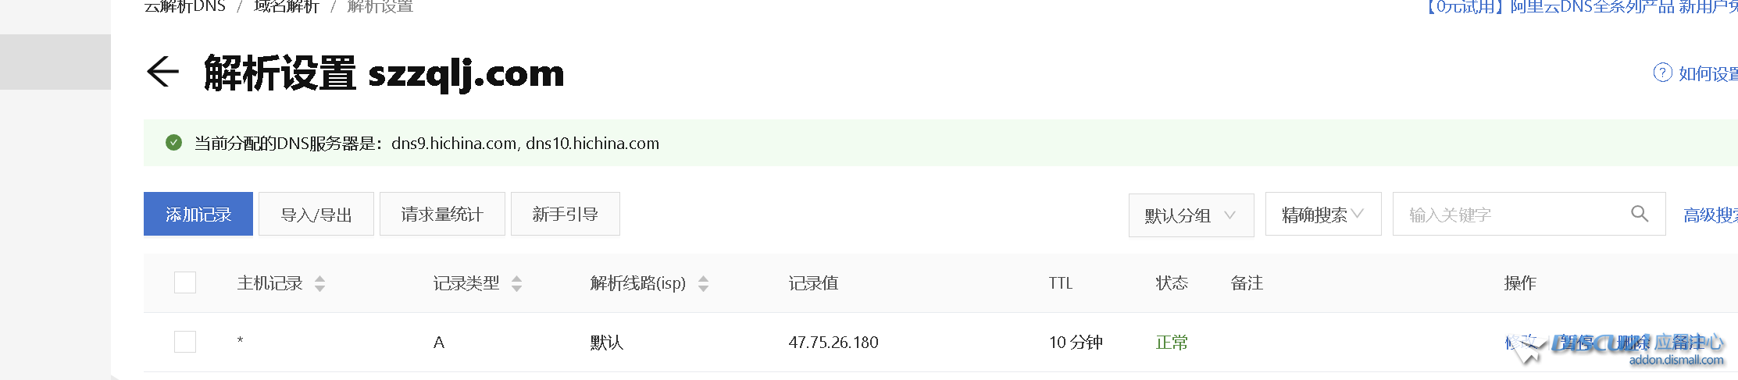This screenshot has width=1738, height=380.
Task: Go back using the left arrow icon
Action: (162, 73)
